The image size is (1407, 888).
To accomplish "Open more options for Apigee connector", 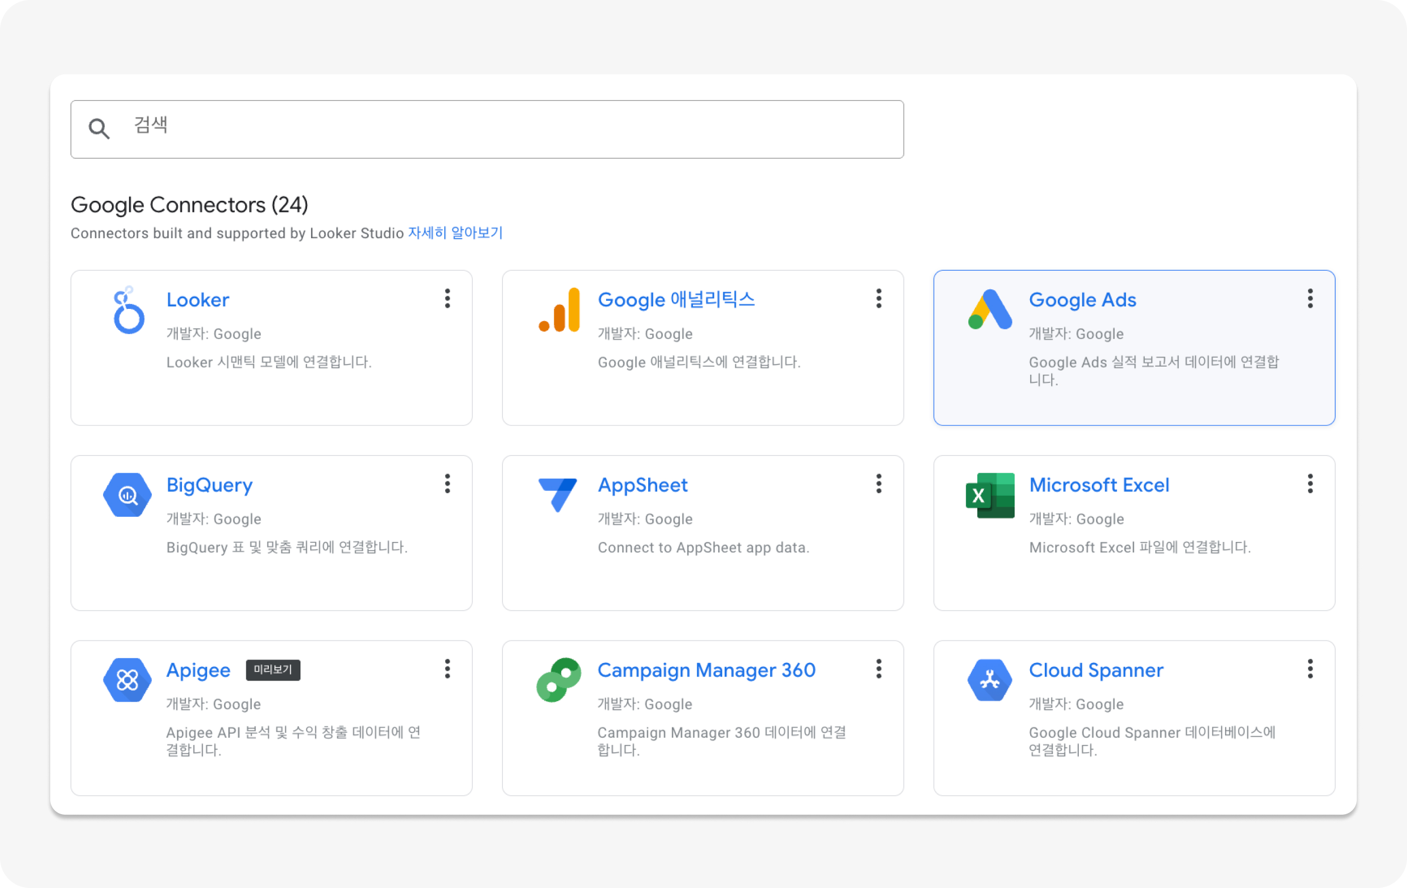I will coord(448,669).
